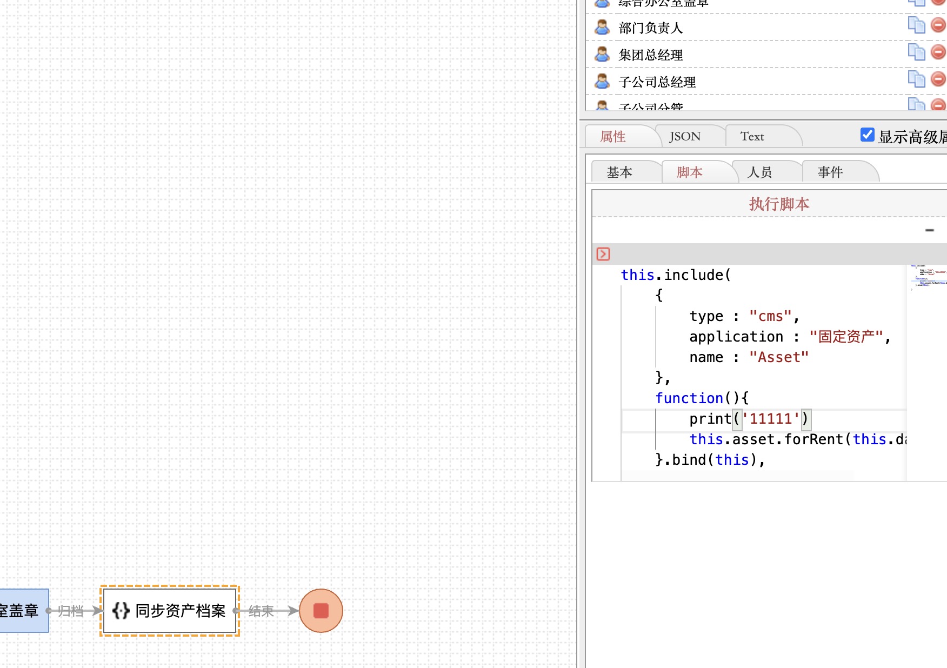Select the 同步资产档案 script node

170,611
